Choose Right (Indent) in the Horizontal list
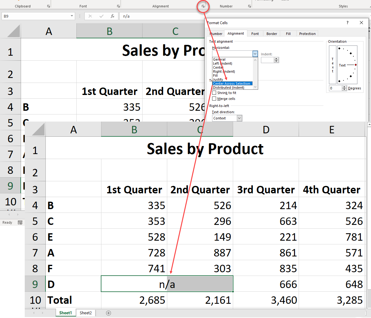The image size is (371, 318). [x=232, y=71]
